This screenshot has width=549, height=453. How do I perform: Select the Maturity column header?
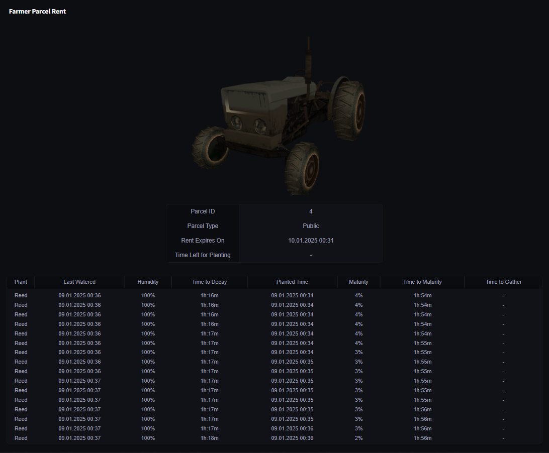coord(358,282)
